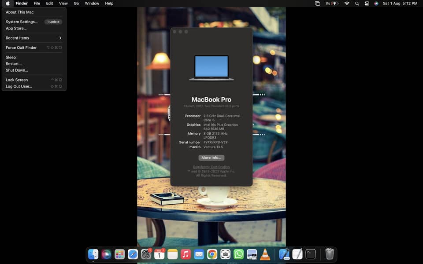423x264 pixels.
Task: Open Wi-Fi menu bar icon
Action: tap(347, 4)
